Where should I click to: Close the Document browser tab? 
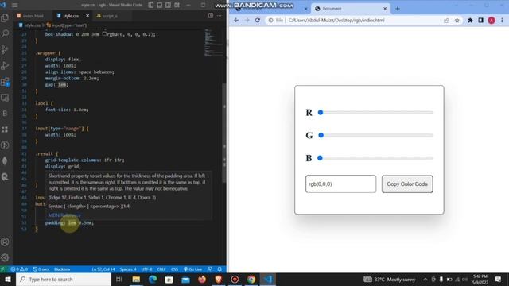pos(385,9)
